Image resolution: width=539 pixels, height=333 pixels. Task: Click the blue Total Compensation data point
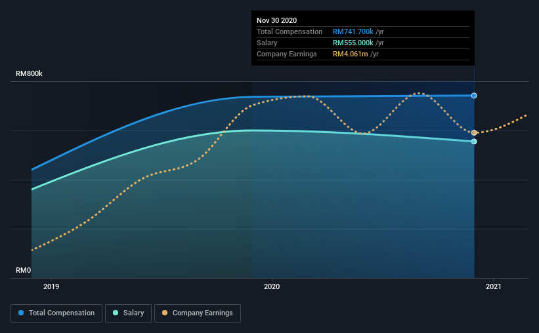pos(474,96)
